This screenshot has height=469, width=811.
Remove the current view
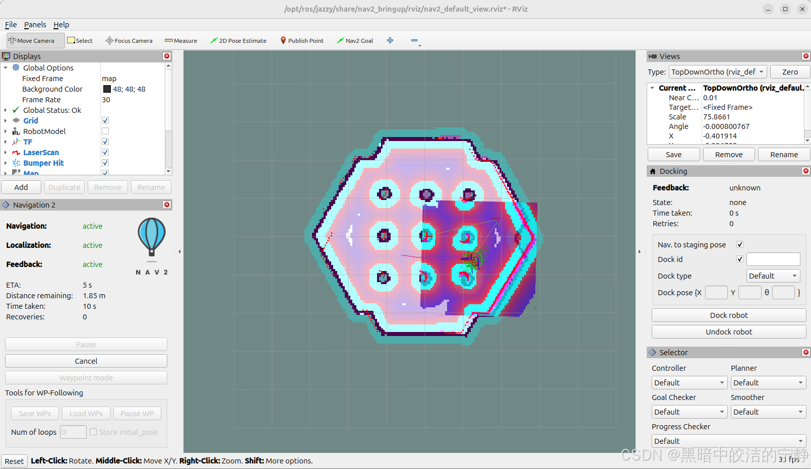729,154
